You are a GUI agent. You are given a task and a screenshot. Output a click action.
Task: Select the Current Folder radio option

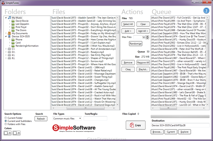6,118
